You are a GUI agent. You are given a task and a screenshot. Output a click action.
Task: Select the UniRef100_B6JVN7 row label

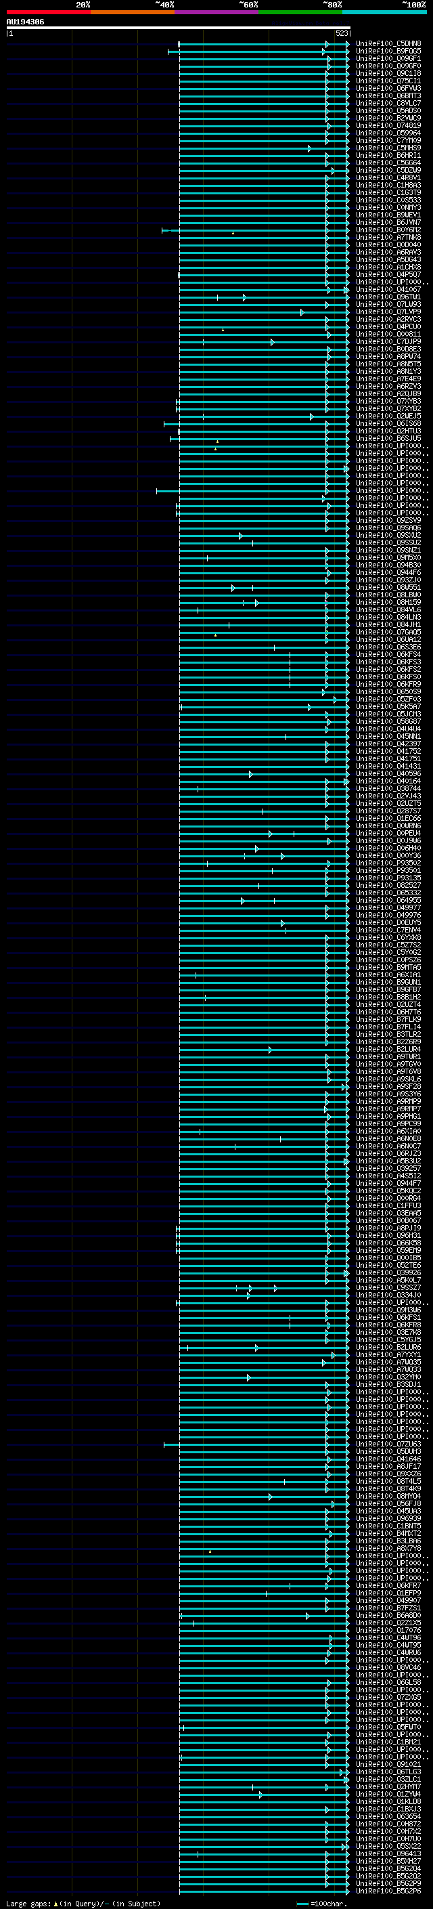pos(388,222)
